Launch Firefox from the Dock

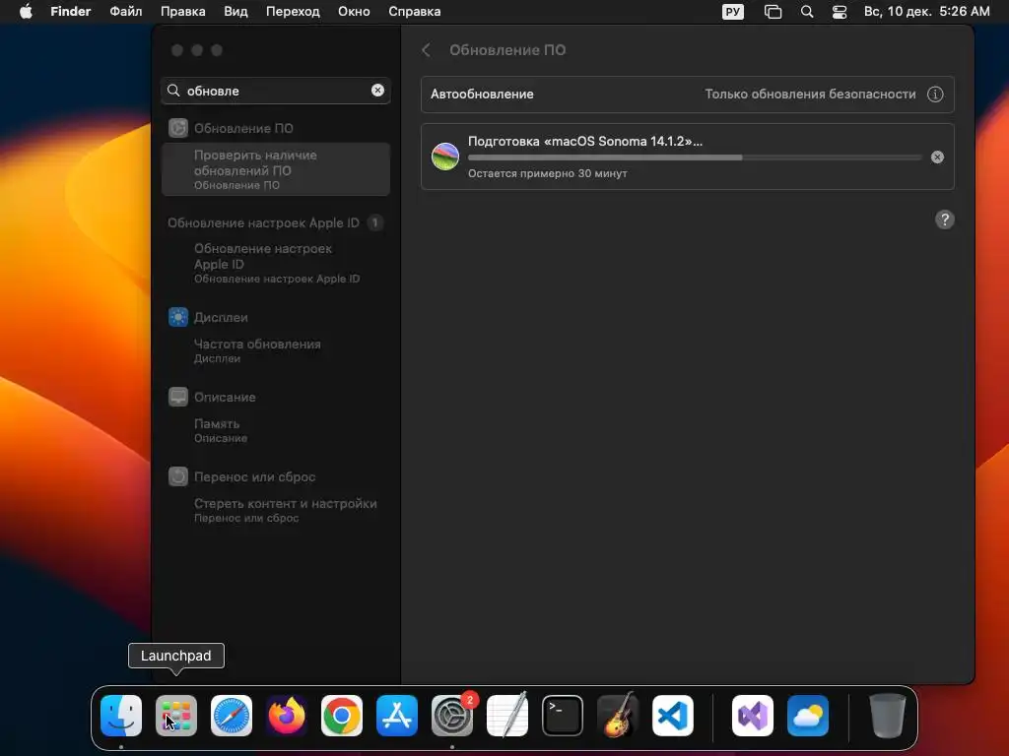pyautogui.click(x=287, y=716)
